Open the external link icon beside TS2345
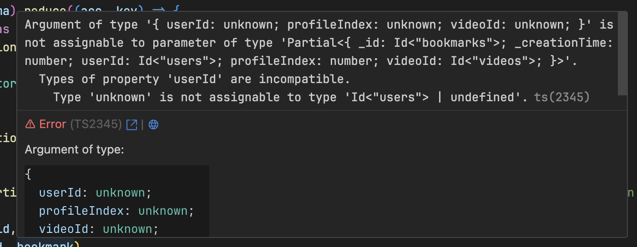 [131, 124]
